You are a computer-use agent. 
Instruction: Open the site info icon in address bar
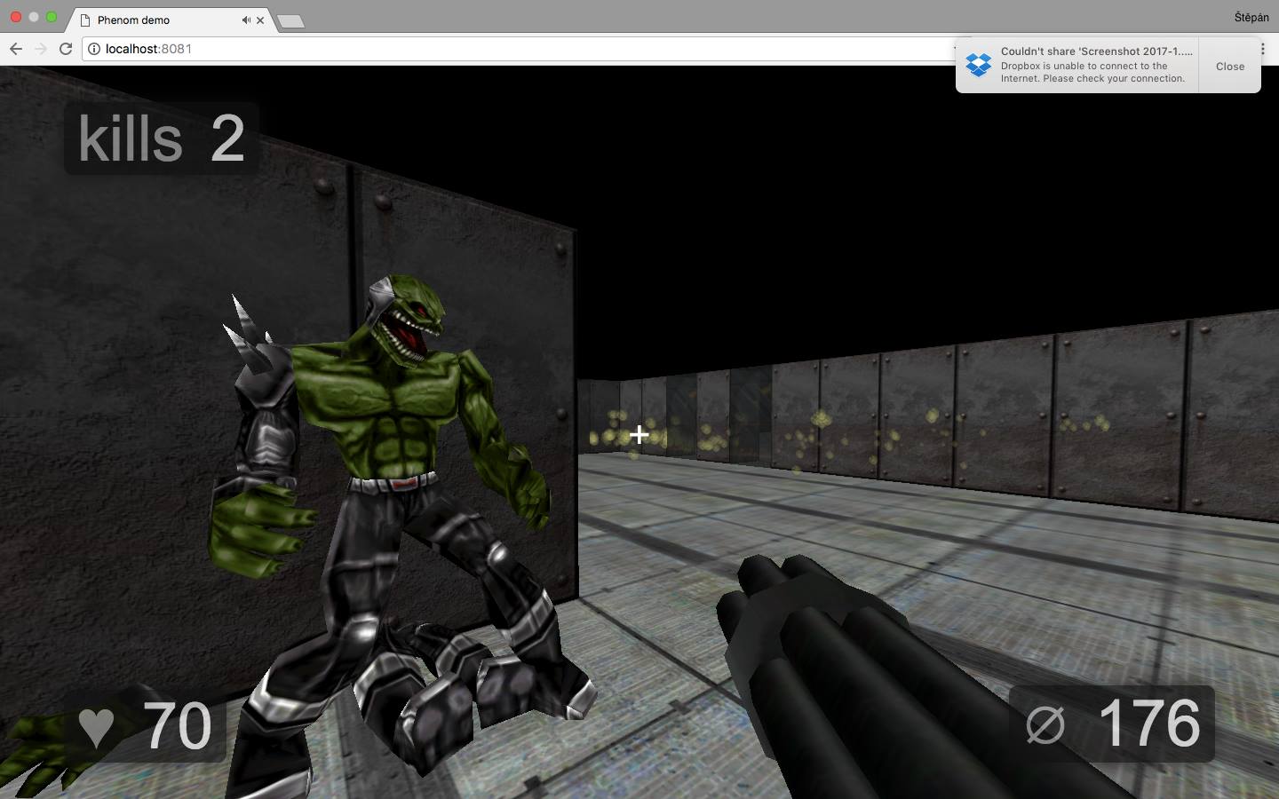[94, 49]
